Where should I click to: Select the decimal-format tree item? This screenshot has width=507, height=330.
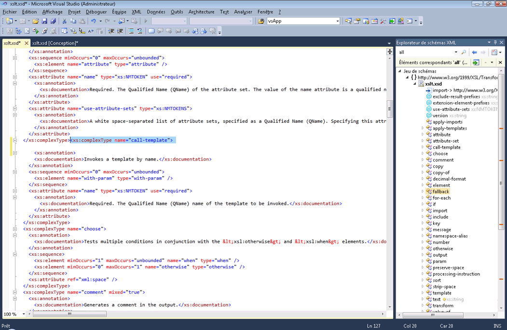tap(450, 179)
